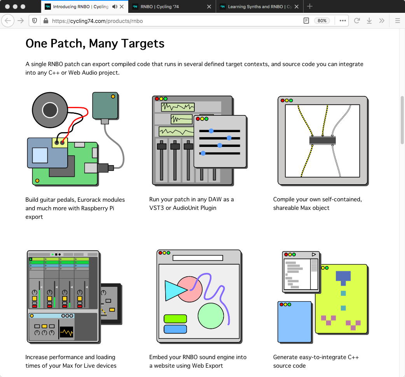Click the C++ source code windows illustration
Viewport: 405px width, 377px height.
323,297
